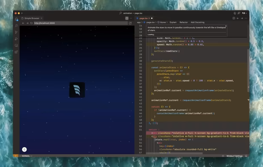Click the cancelAnimationFrame code line

186,113
